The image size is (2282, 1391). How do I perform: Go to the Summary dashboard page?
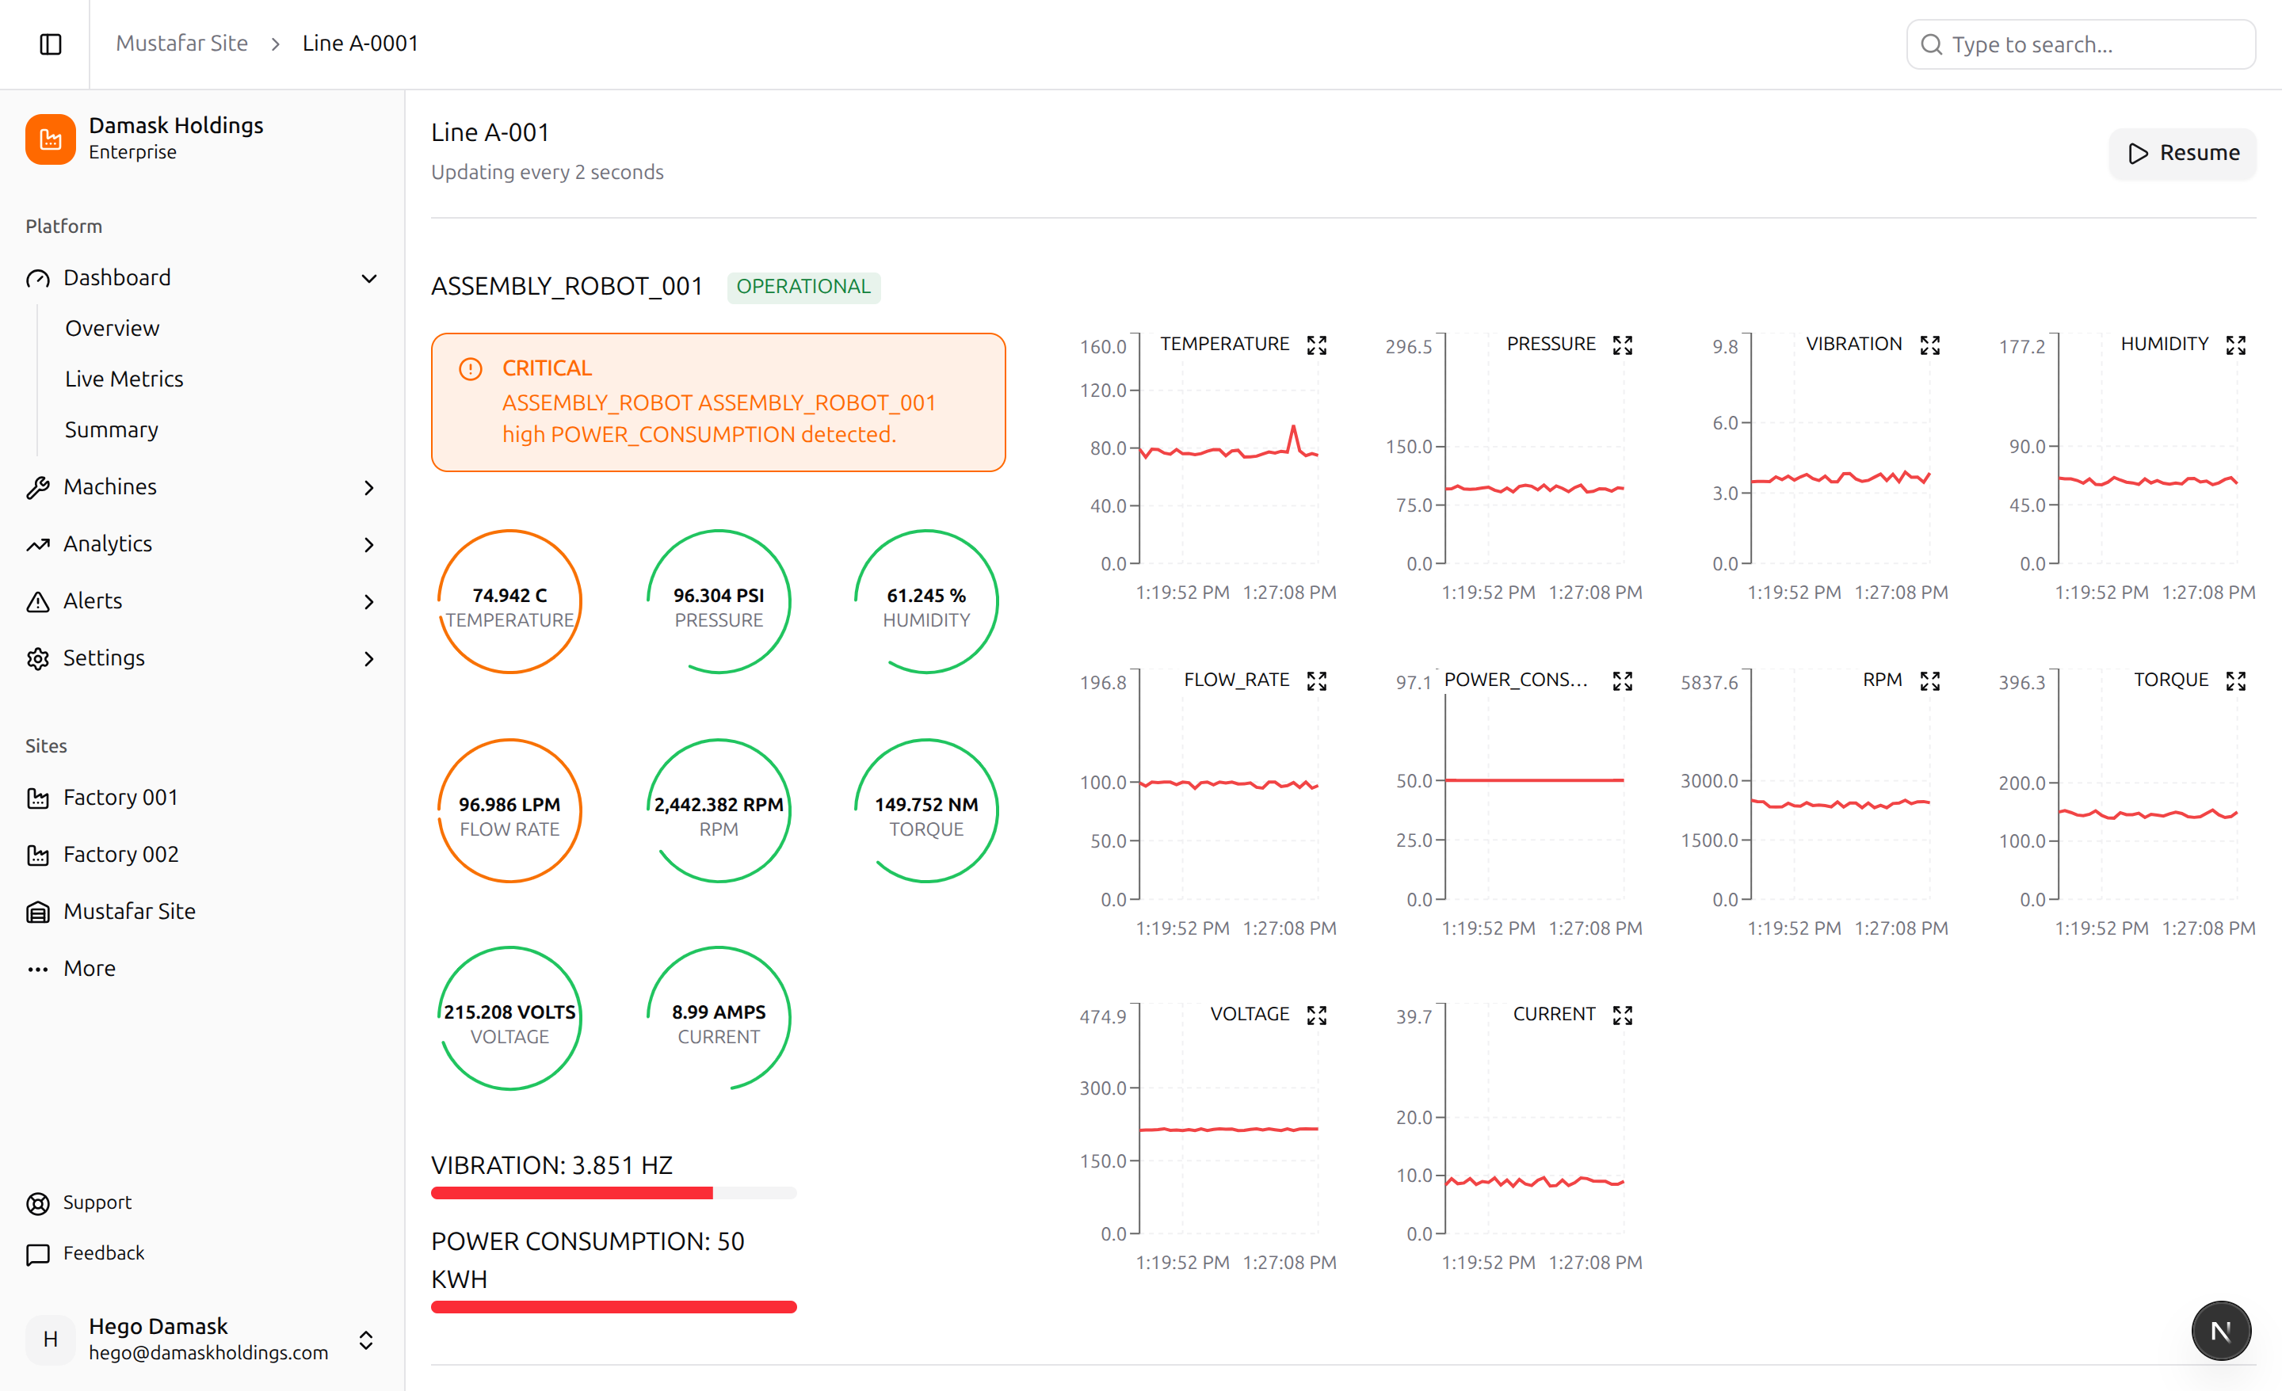111,429
